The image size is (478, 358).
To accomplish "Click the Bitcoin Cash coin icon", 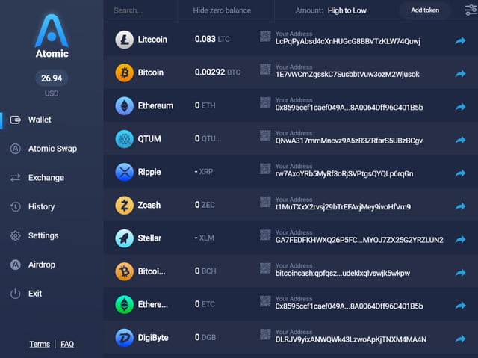I will [125, 271].
